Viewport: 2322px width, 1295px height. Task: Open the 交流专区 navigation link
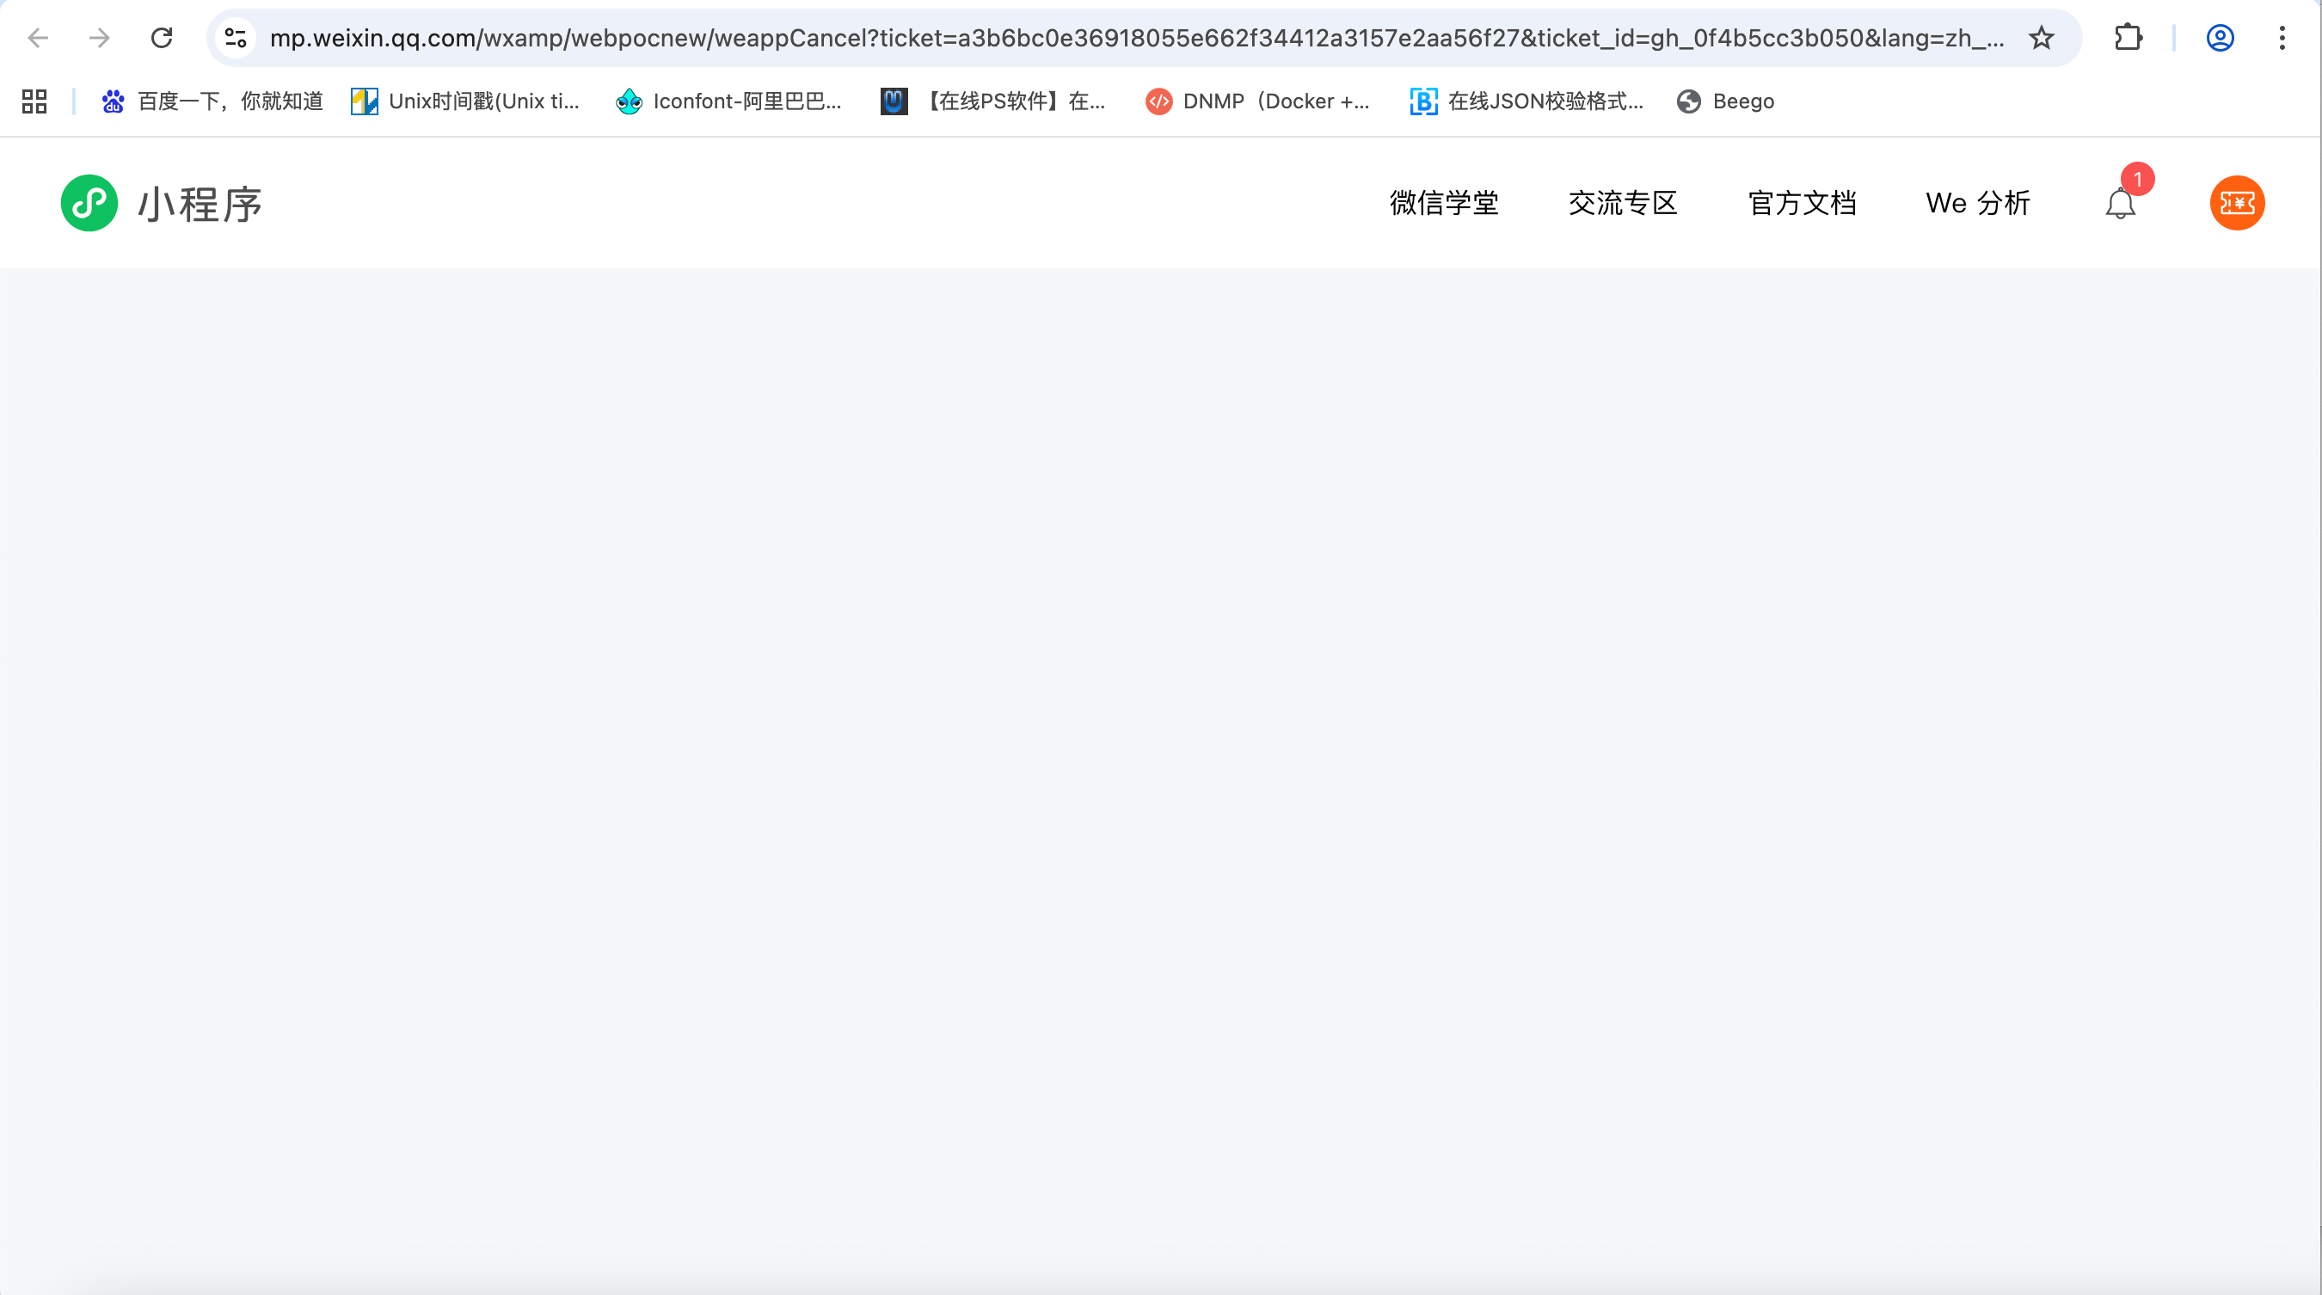pyautogui.click(x=1623, y=204)
